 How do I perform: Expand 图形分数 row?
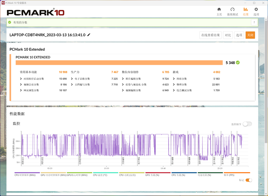[174, 79]
